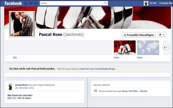Open the gear settings dropdown

(162, 35)
